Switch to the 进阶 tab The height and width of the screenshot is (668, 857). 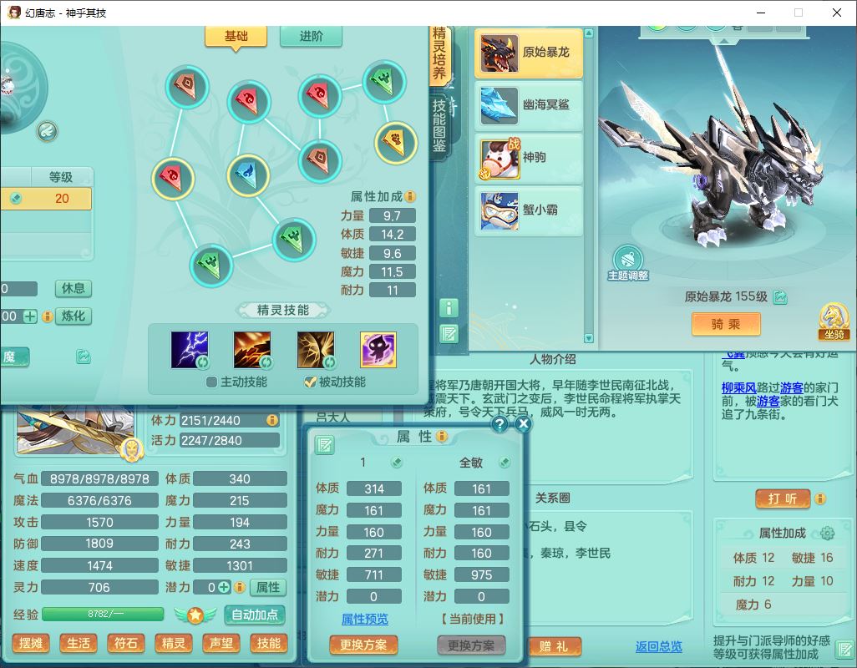pyautogui.click(x=311, y=36)
